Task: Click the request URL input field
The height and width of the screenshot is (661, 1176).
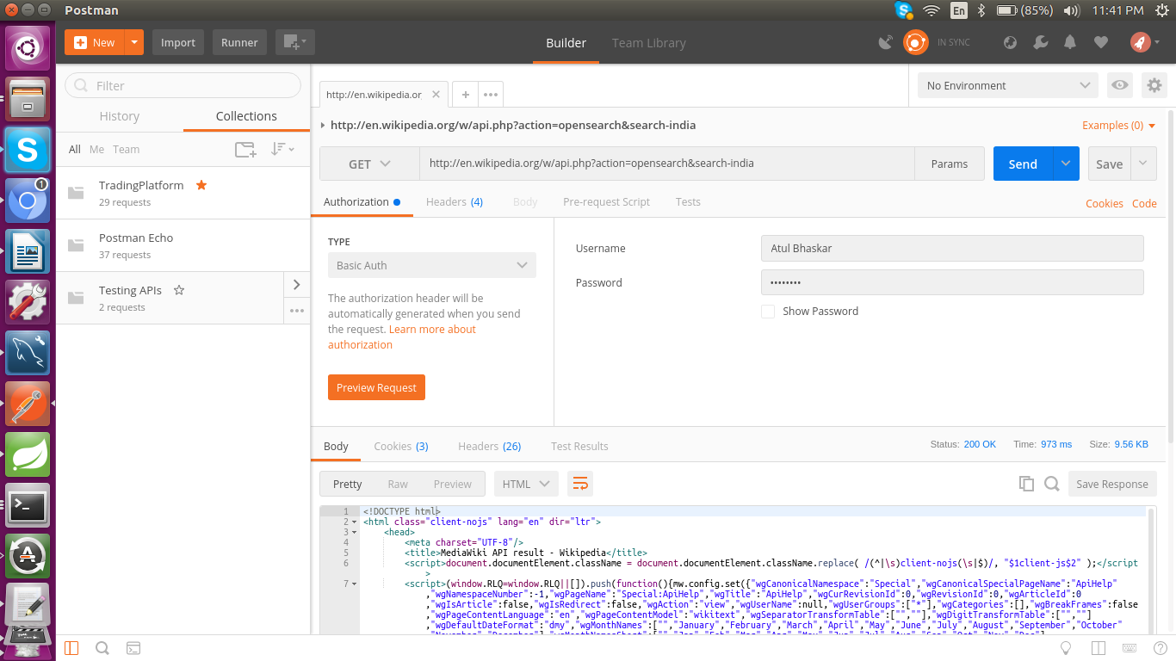Action: tap(667, 164)
